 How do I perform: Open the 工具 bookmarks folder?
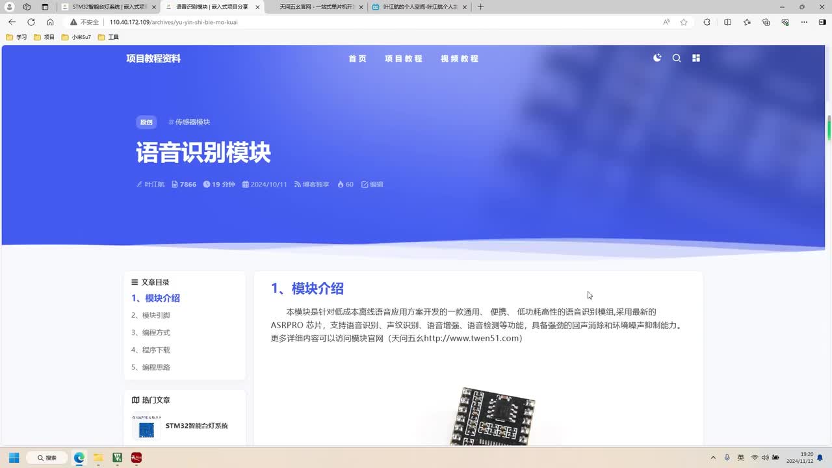[109, 37]
